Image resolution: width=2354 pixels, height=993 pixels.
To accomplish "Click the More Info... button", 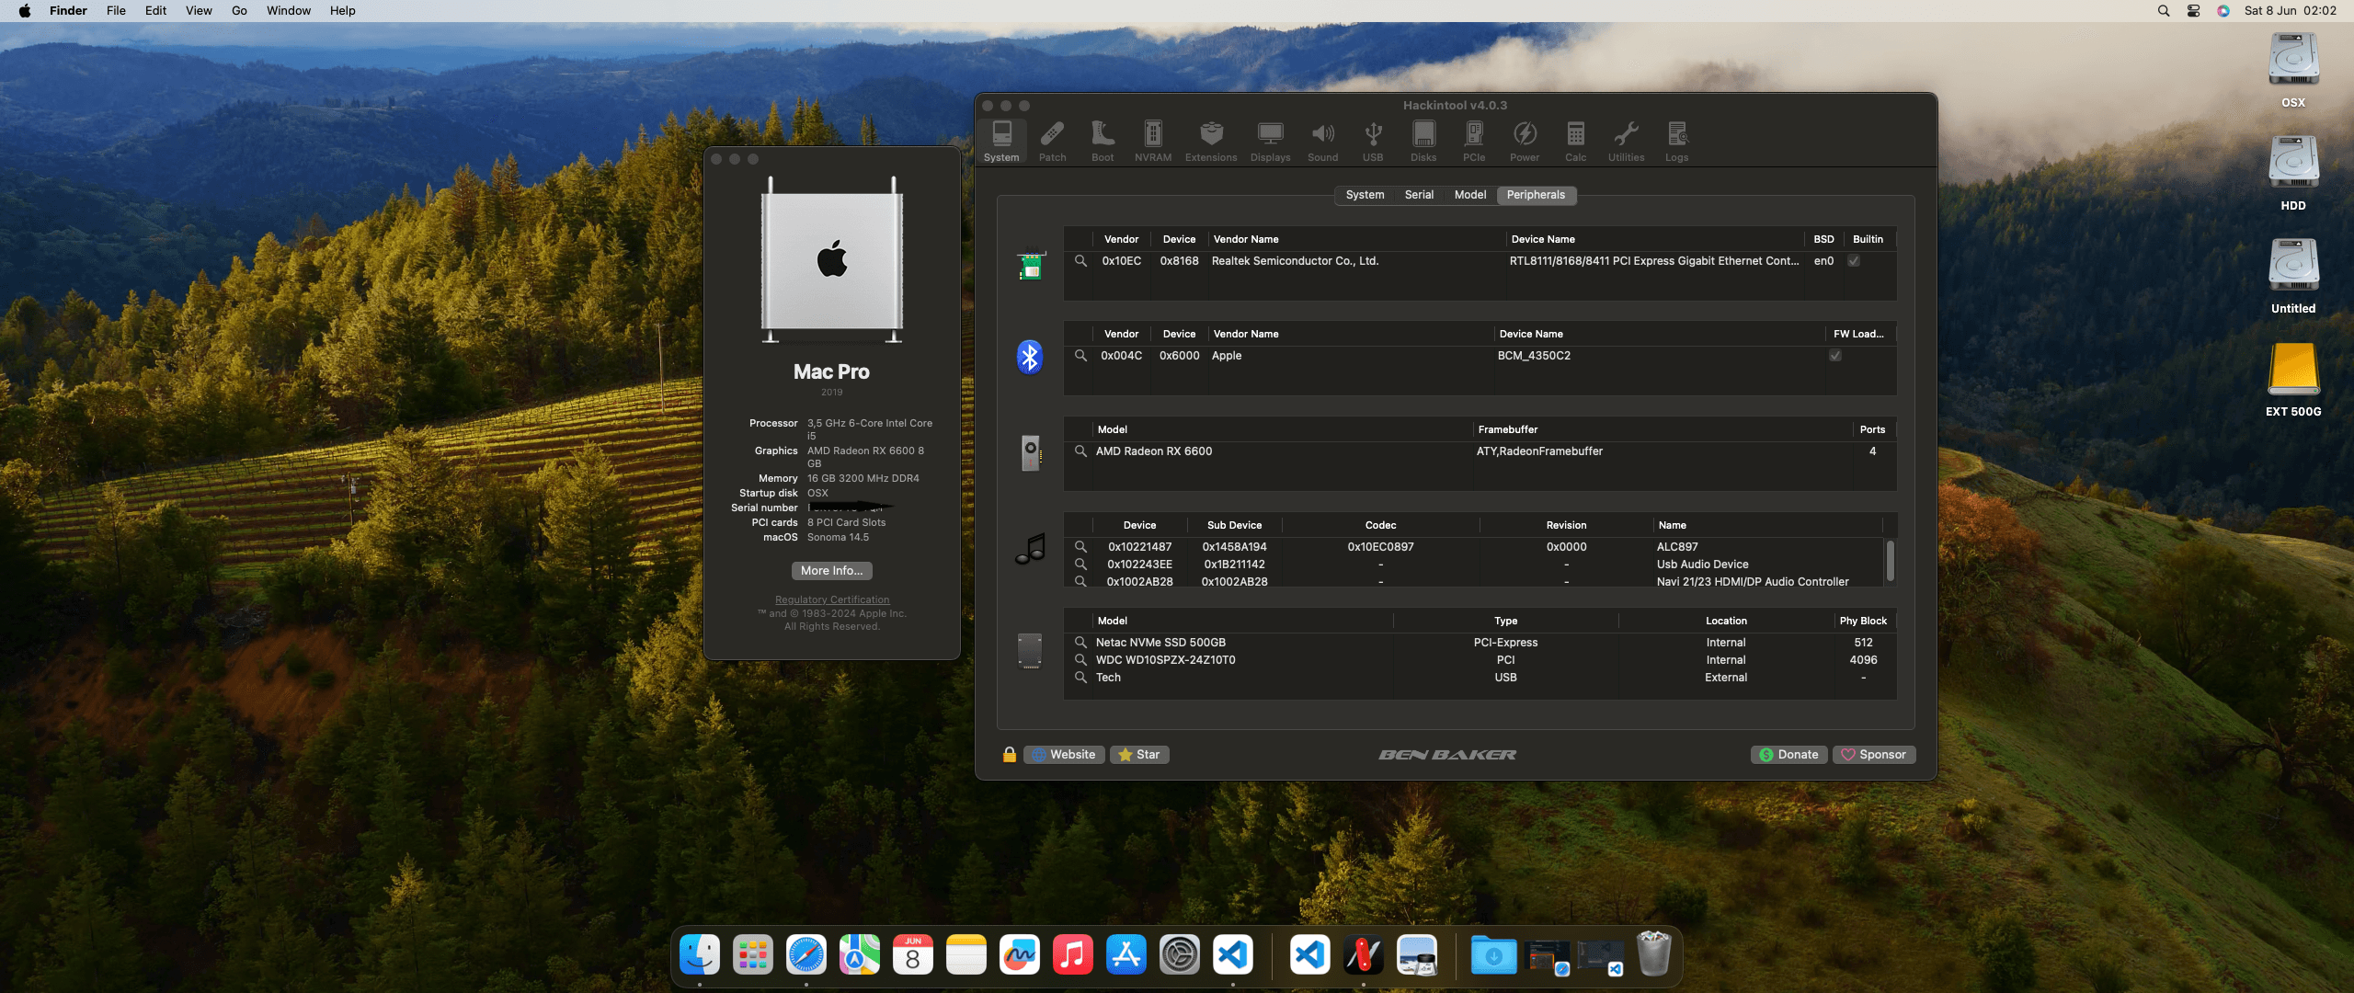I will pyautogui.click(x=831, y=571).
